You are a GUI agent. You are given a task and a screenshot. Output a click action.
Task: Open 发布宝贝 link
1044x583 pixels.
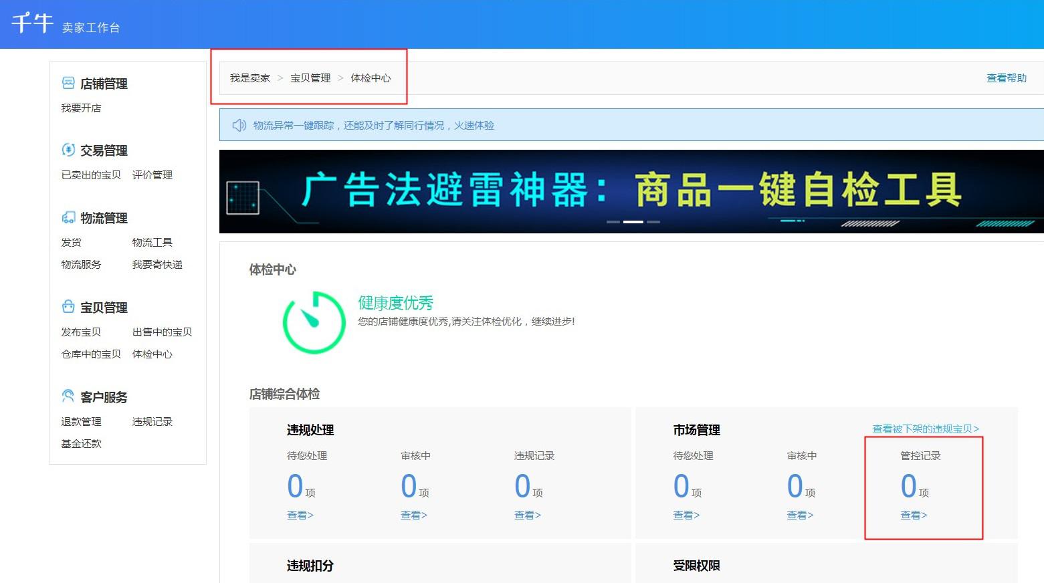(81, 332)
